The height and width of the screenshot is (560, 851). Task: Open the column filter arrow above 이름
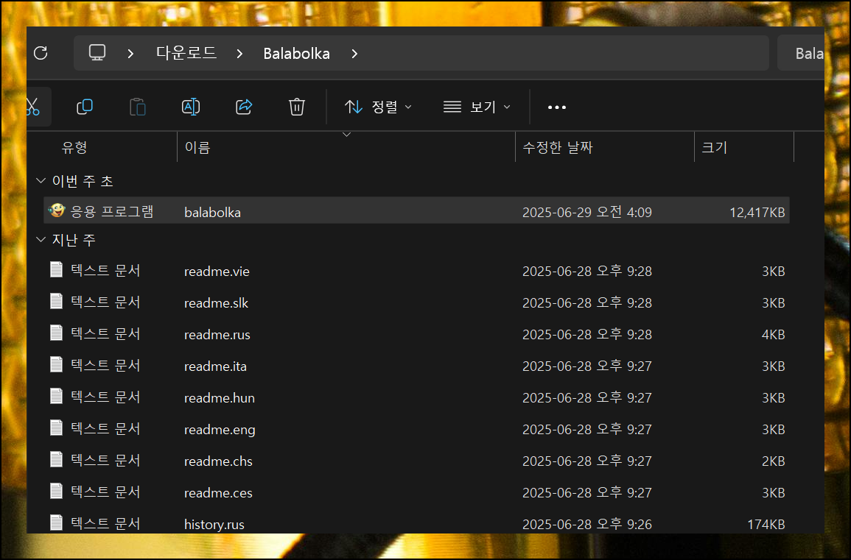pos(346,135)
